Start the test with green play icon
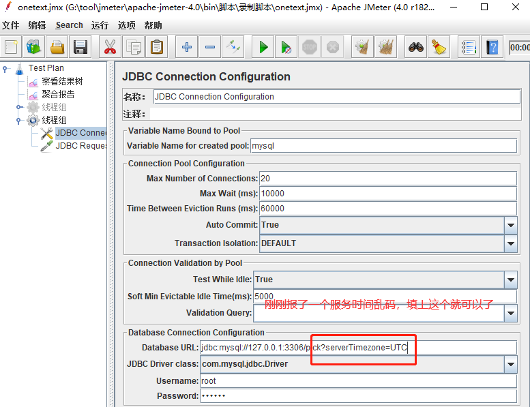The height and width of the screenshot is (407, 530). [x=263, y=47]
